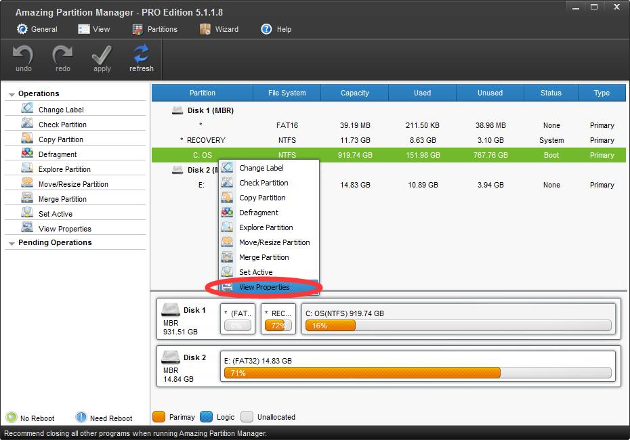Sort by Capacity column header
This screenshot has width=630, height=440.
(355, 93)
